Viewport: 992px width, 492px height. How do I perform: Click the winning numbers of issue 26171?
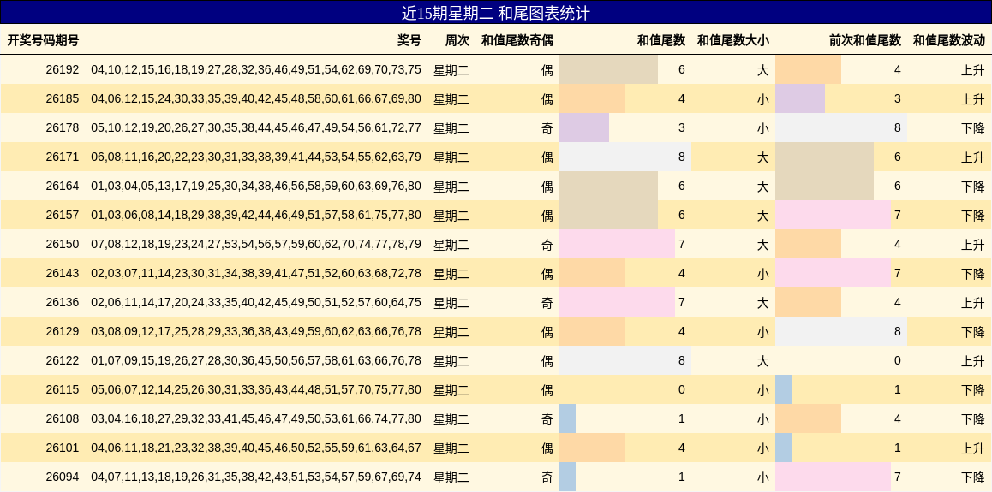pos(256,157)
